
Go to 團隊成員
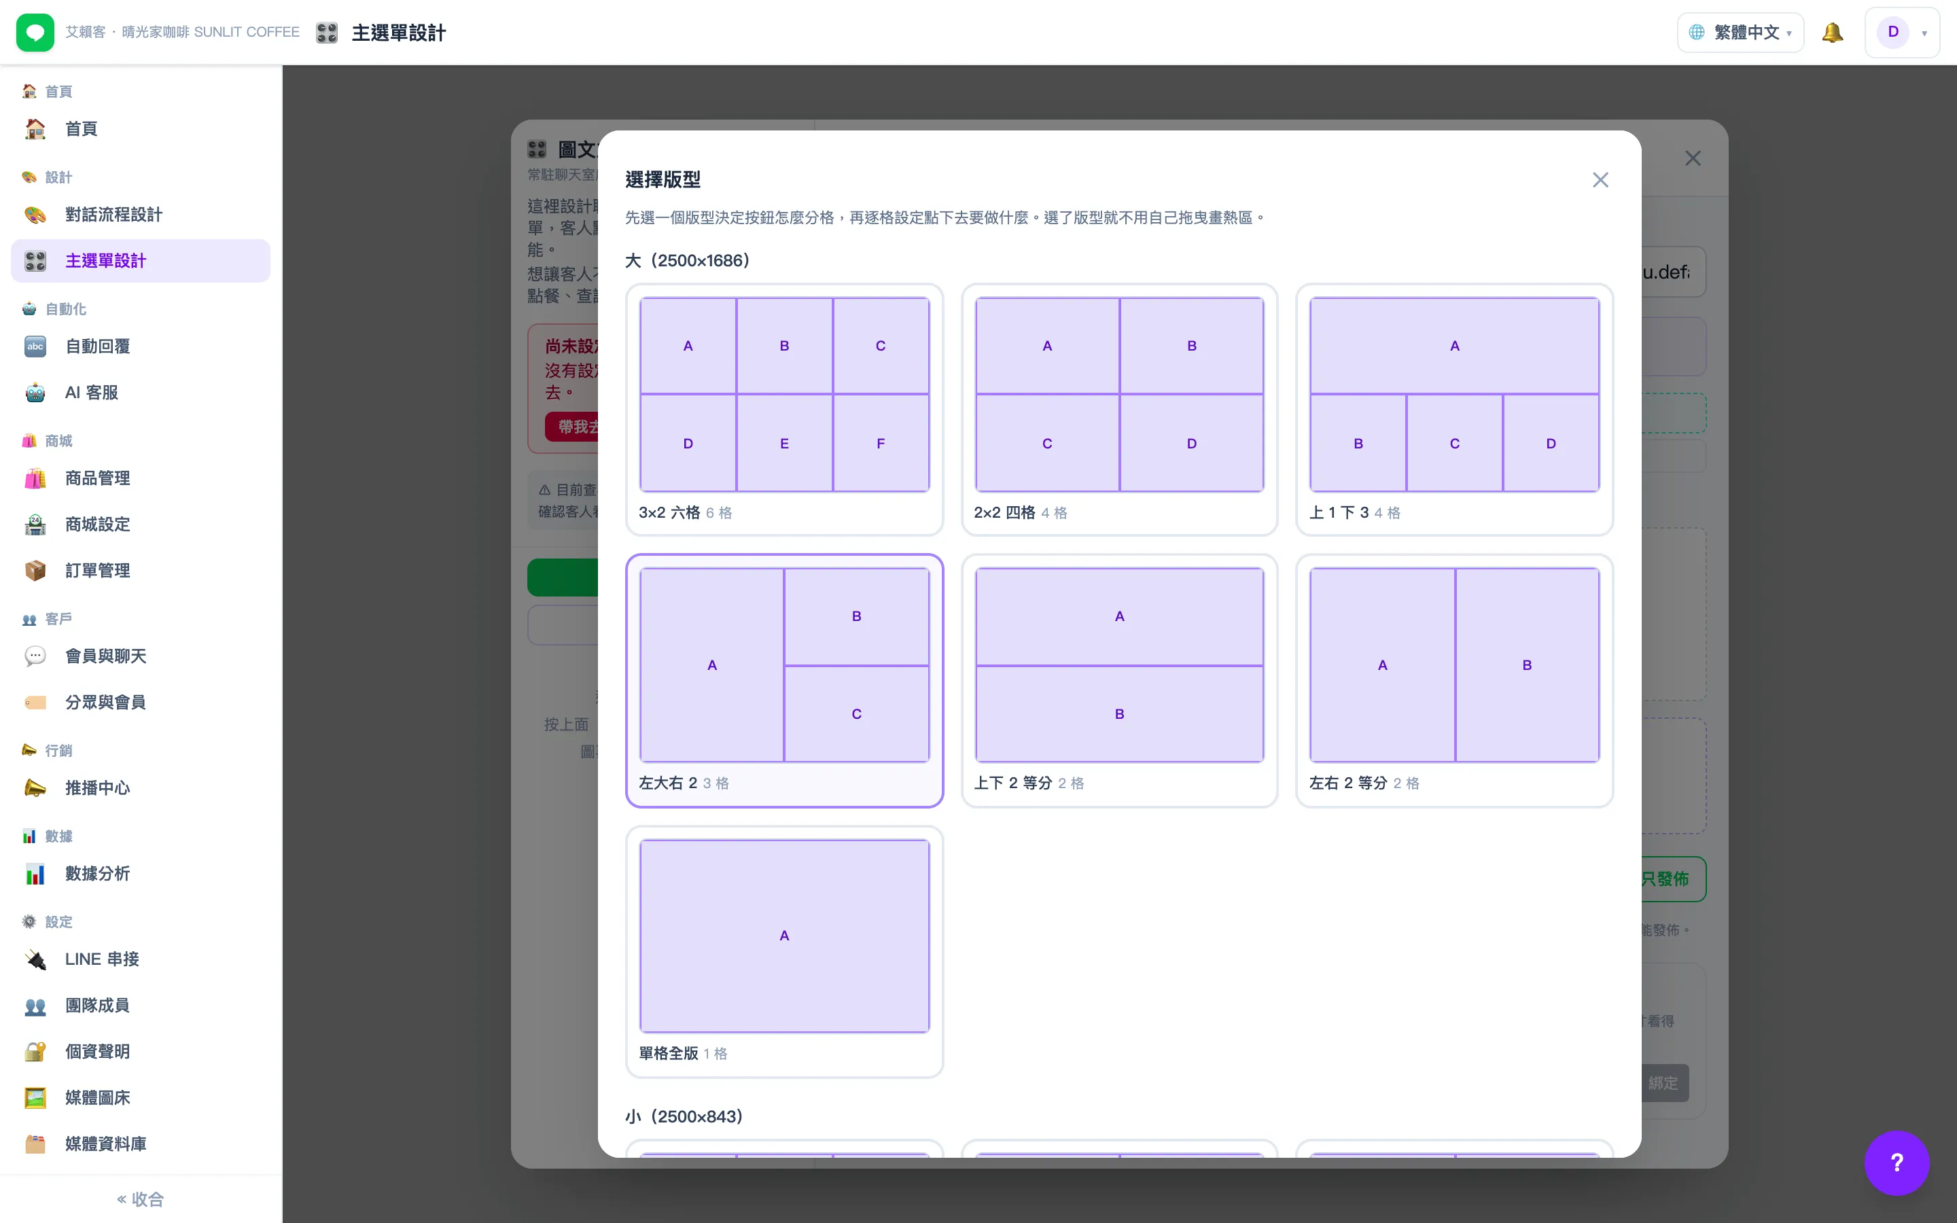[x=141, y=1006]
